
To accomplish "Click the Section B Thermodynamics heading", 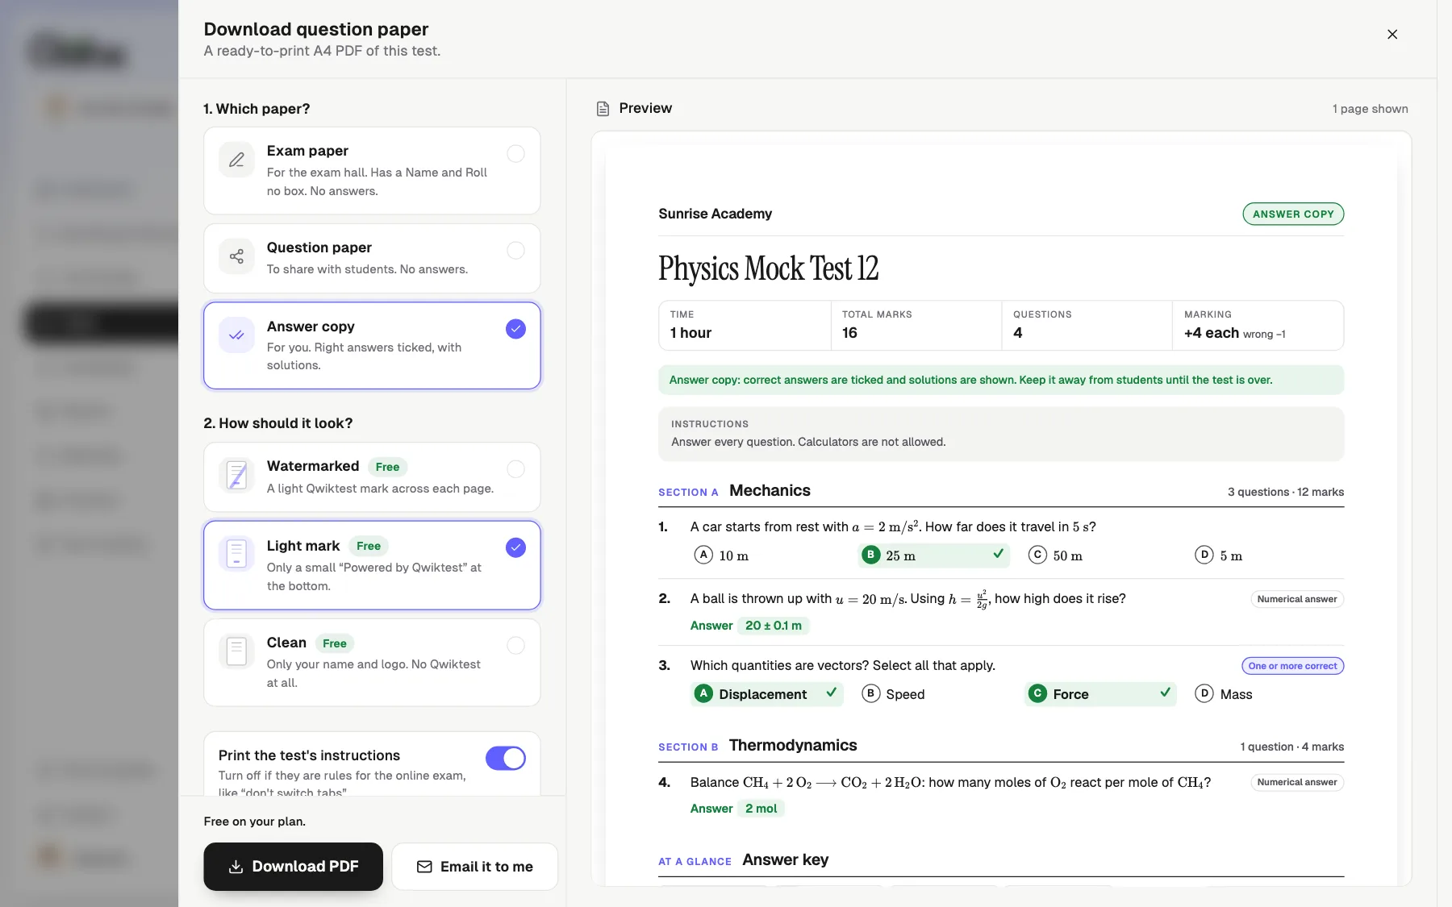I will click(x=757, y=746).
